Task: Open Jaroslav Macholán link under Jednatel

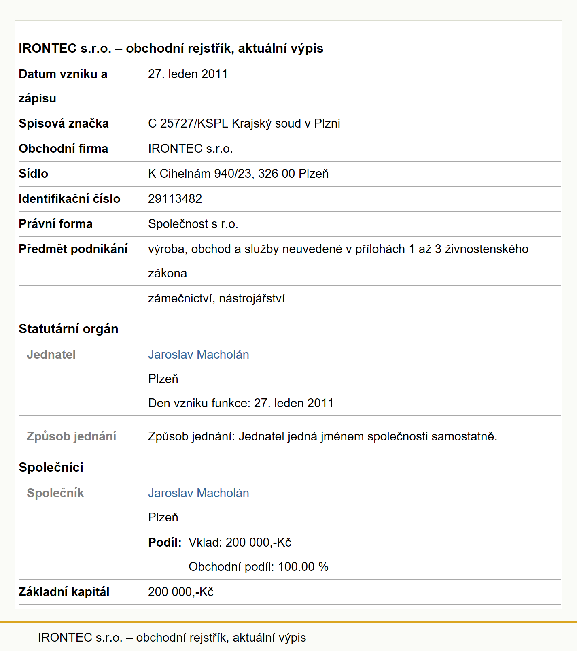Action: [198, 355]
